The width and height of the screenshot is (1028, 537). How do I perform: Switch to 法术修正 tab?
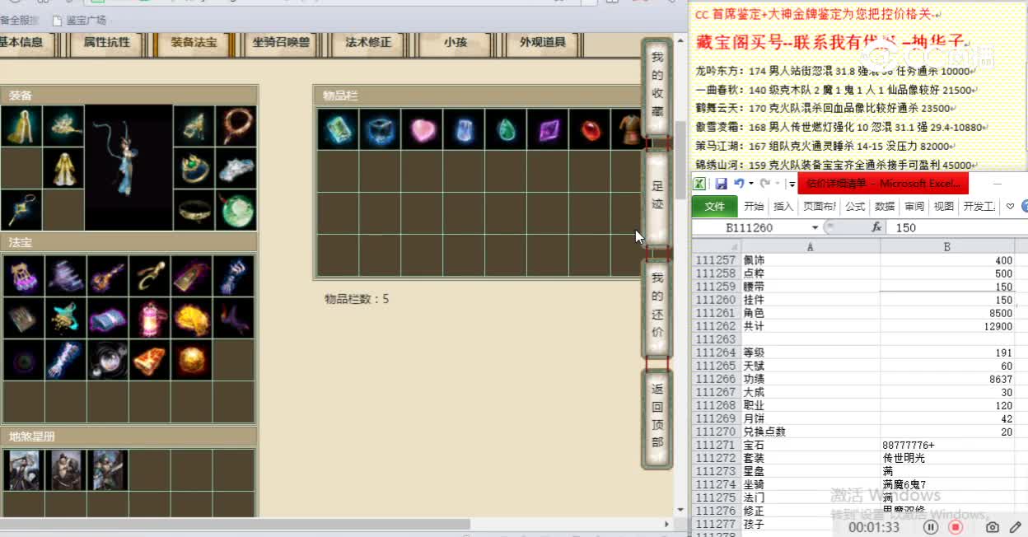(x=368, y=42)
